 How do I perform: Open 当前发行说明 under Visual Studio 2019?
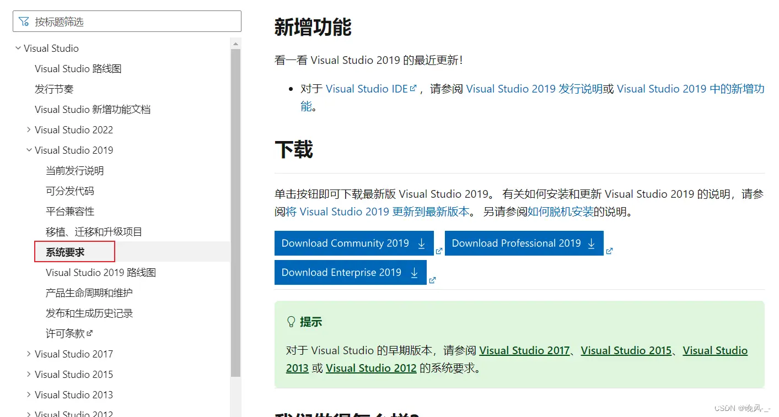click(x=74, y=171)
